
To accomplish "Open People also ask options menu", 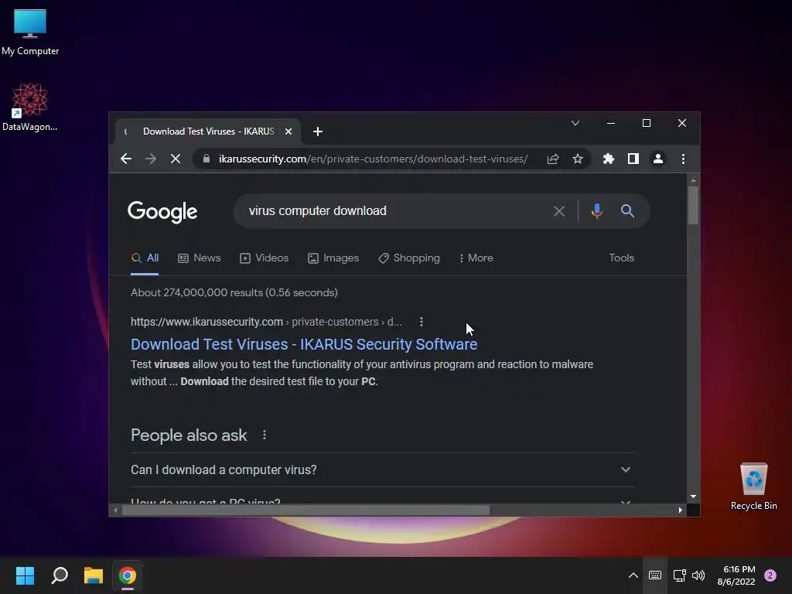I will (265, 435).
